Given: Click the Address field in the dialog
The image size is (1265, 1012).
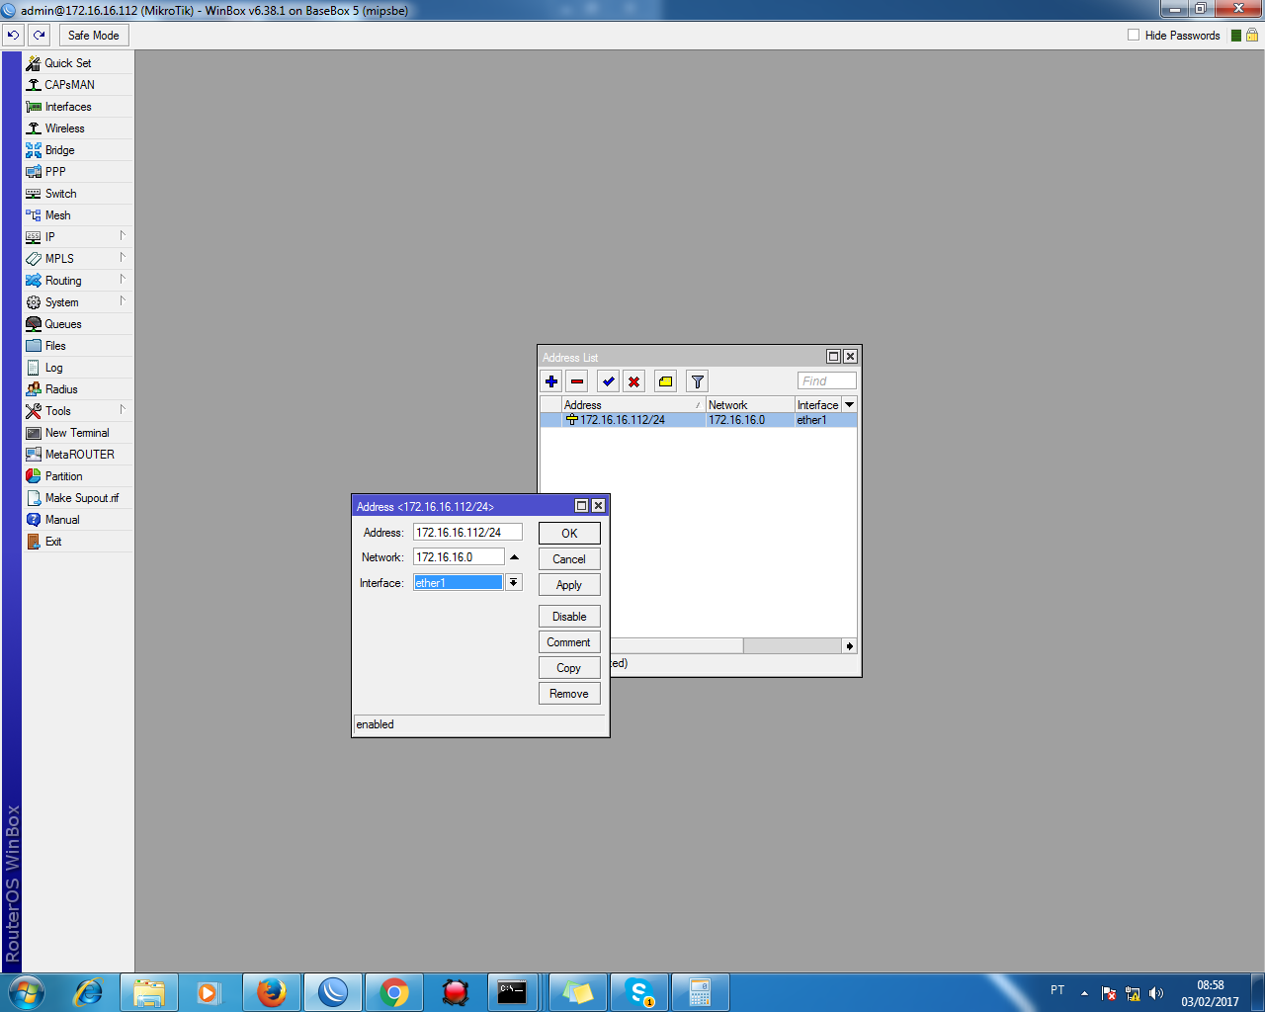Looking at the screenshot, I should [x=467, y=532].
